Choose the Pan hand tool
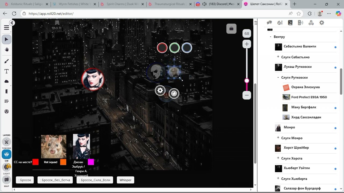This screenshot has width=344, height=193. 6,50
